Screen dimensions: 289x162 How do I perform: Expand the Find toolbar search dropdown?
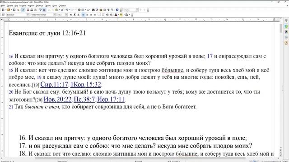tap(137, 10)
